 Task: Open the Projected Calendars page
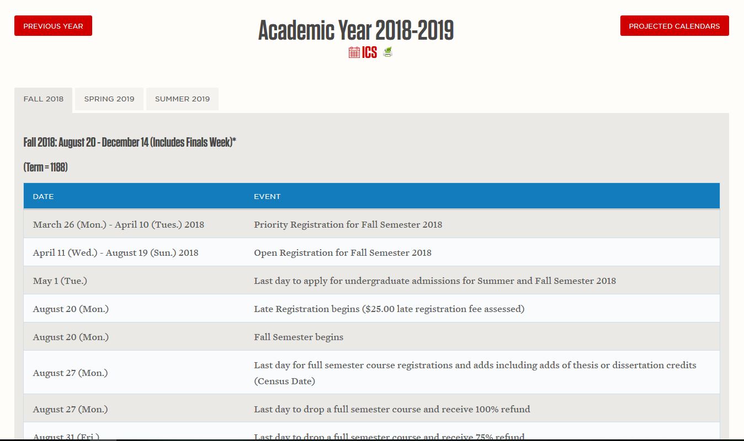tap(674, 26)
